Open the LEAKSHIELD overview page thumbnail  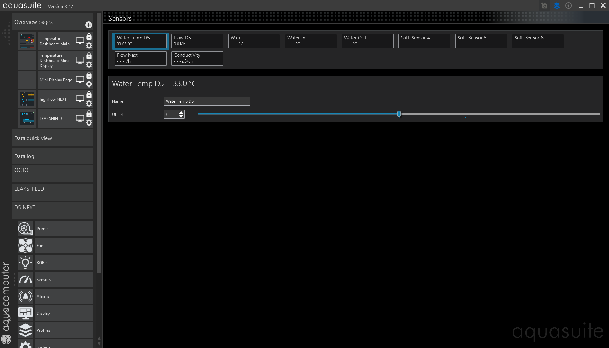pyautogui.click(x=27, y=119)
